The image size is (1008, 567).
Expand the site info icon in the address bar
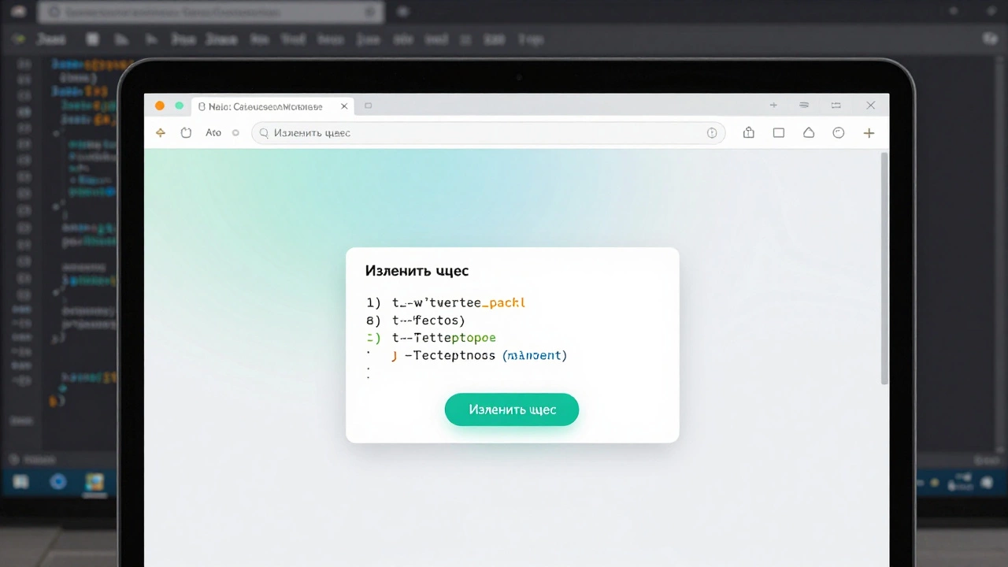click(712, 132)
